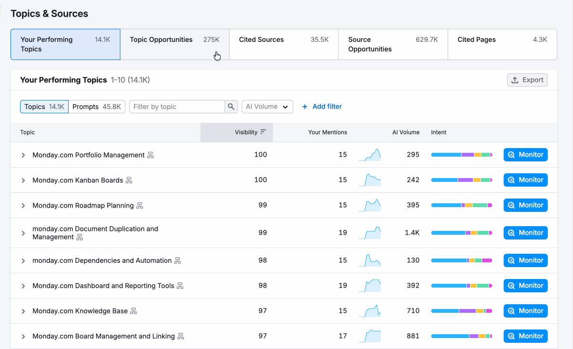
Task: Click the Intent column header
Action: point(439,132)
